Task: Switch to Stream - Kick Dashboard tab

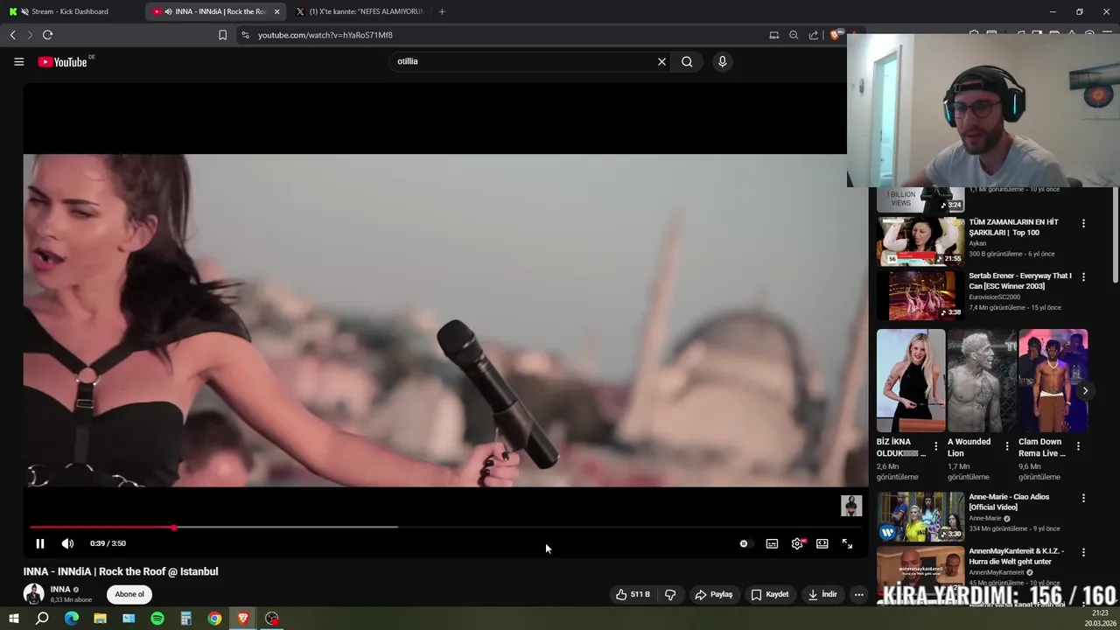Action: [x=70, y=11]
